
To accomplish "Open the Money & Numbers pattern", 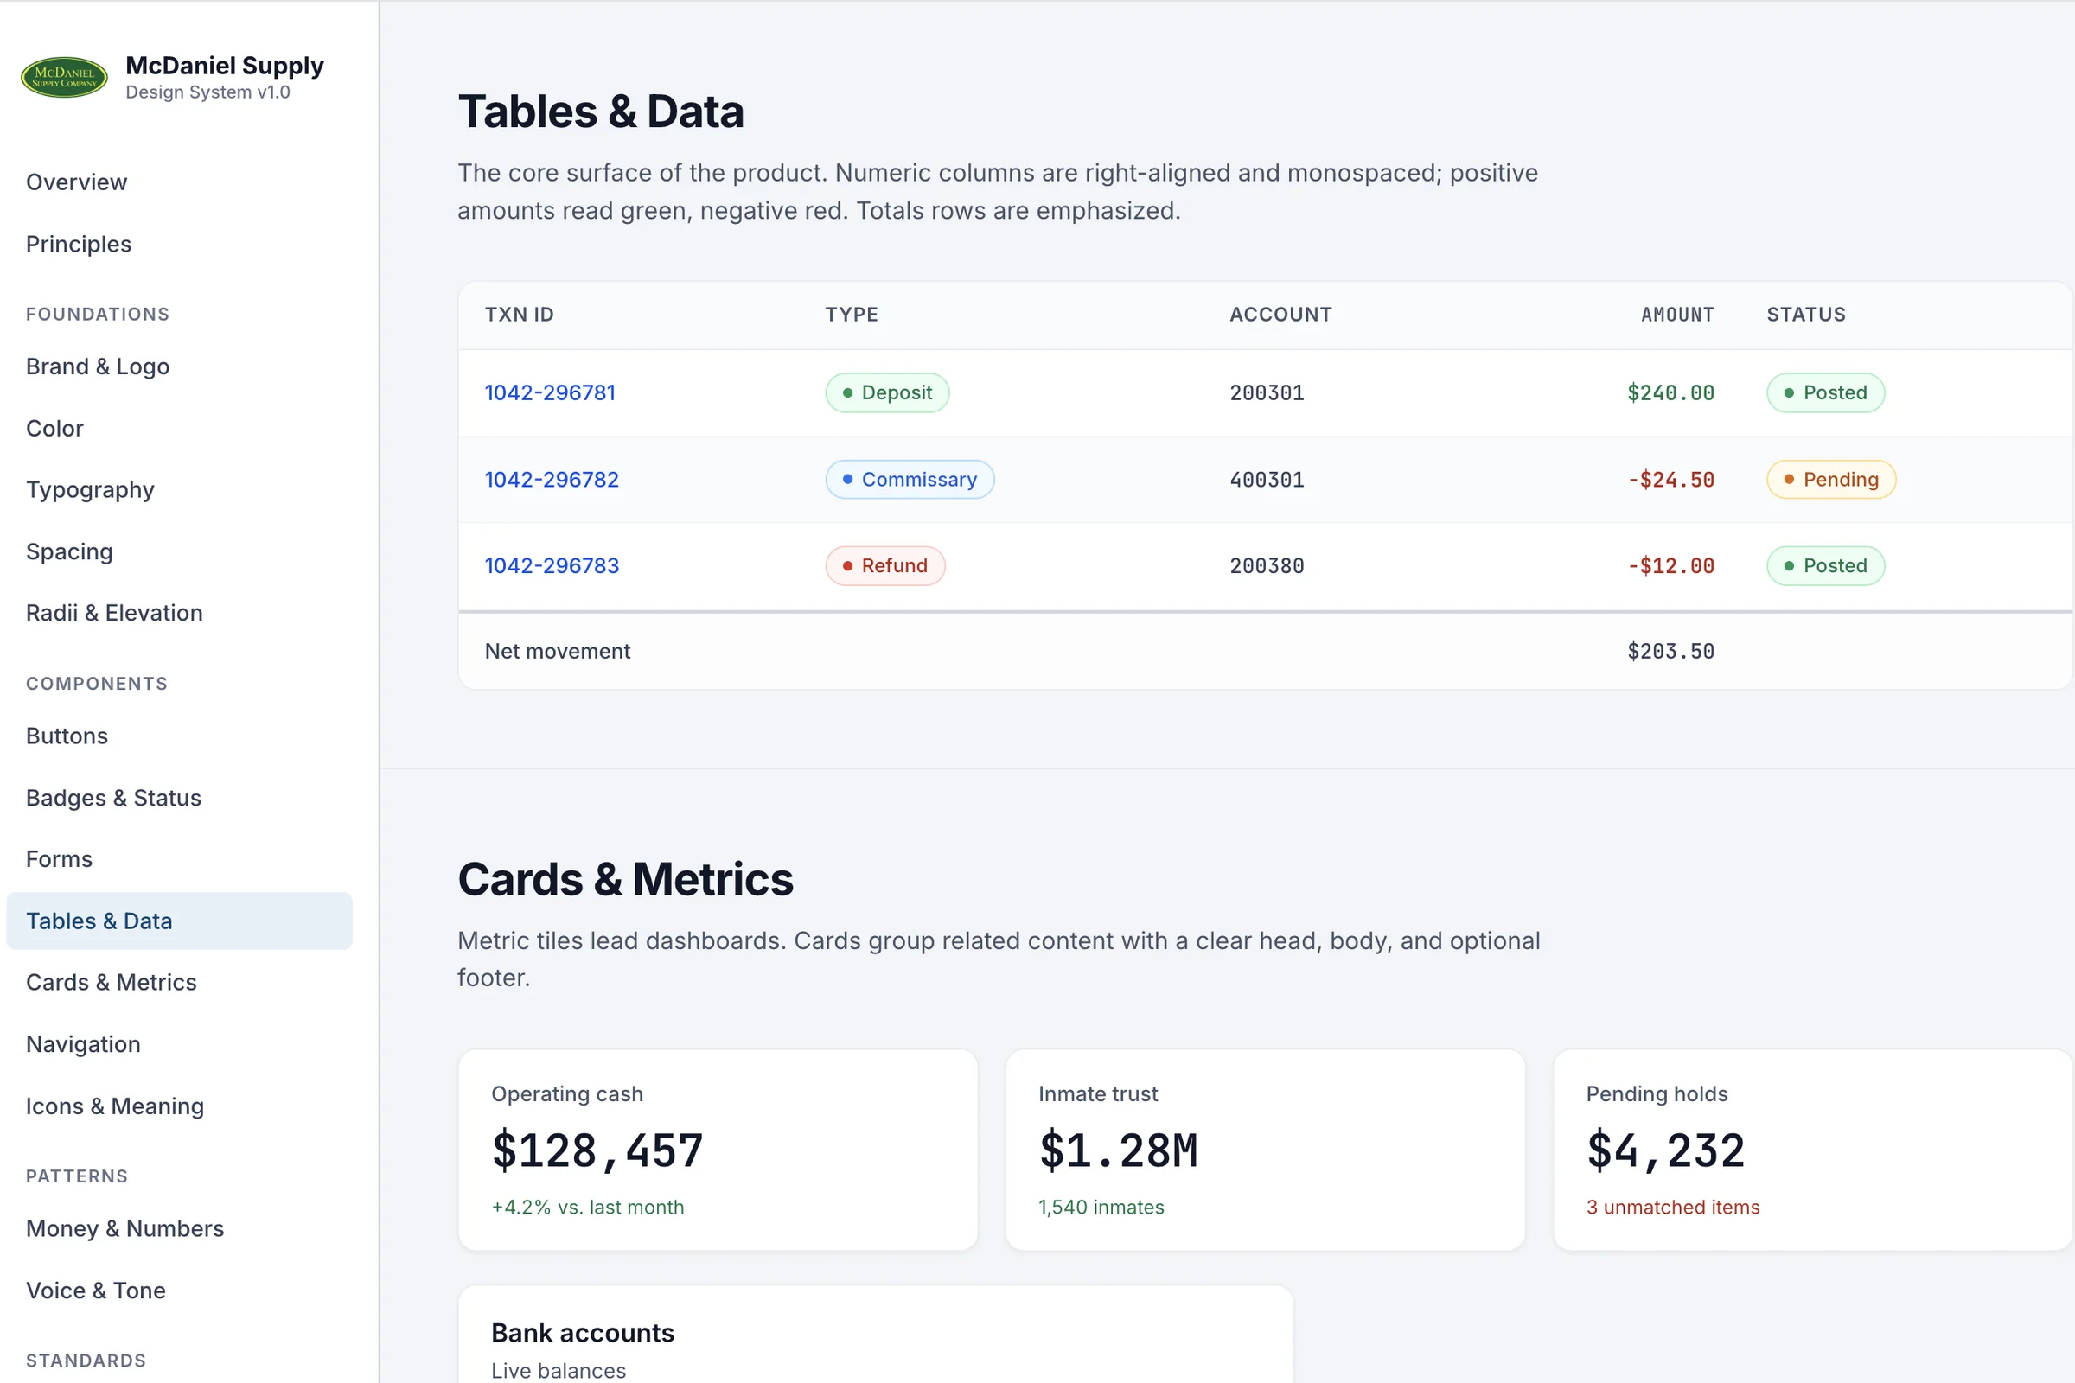I will pyautogui.click(x=125, y=1227).
